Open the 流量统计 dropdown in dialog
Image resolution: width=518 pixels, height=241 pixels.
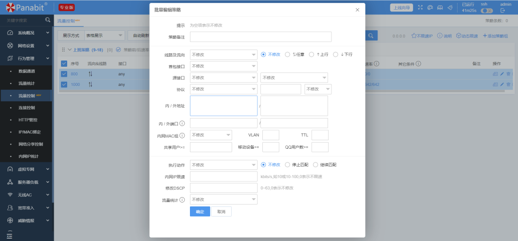click(224, 199)
